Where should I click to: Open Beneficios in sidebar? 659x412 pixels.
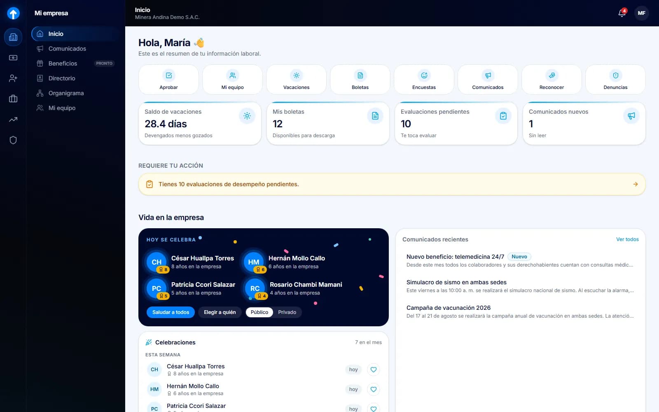(77, 63)
